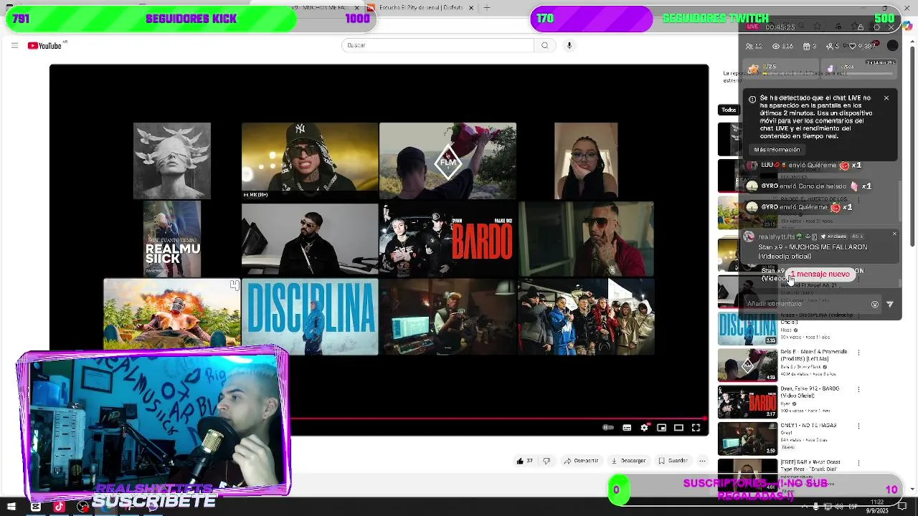Screen dimensions: 918x516
Task: Click the magnifier search button
Action: click(x=544, y=45)
